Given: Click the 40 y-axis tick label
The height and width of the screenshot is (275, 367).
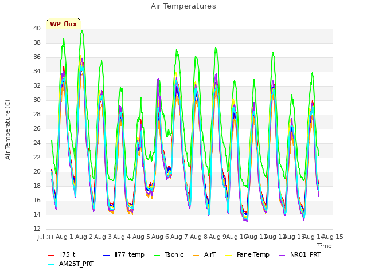Looking at the screenshot, I should 37,28.
